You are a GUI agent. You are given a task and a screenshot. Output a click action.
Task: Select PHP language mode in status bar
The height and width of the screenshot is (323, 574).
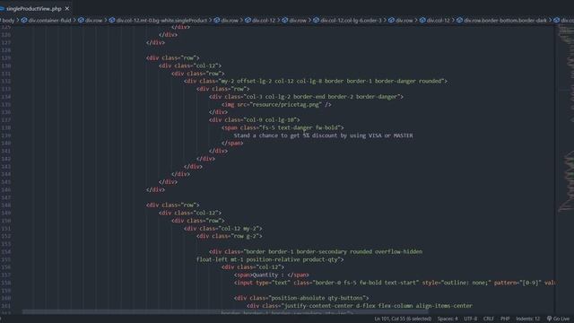(x=505, y=319)
